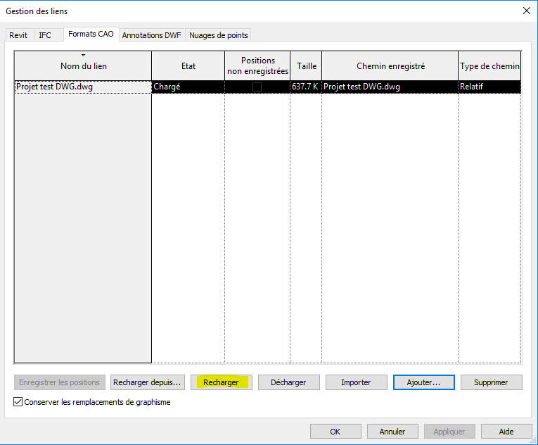The height and width of the screenshot is (445, 538).
Task: Click the Importer button
Action: click(x=356, y=382)
